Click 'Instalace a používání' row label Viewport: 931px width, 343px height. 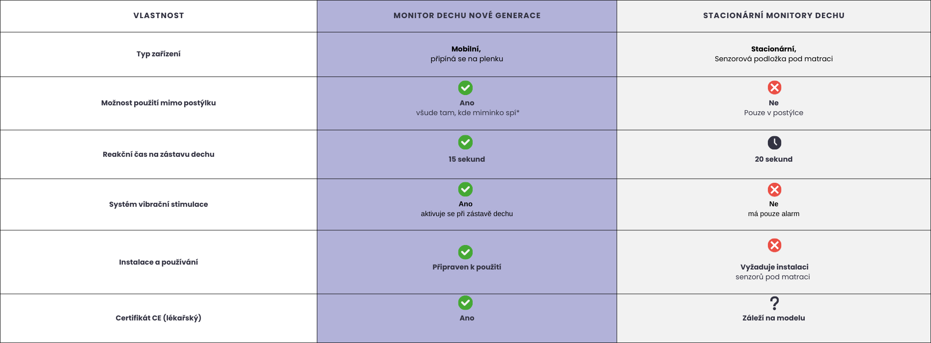click(159, 262)
